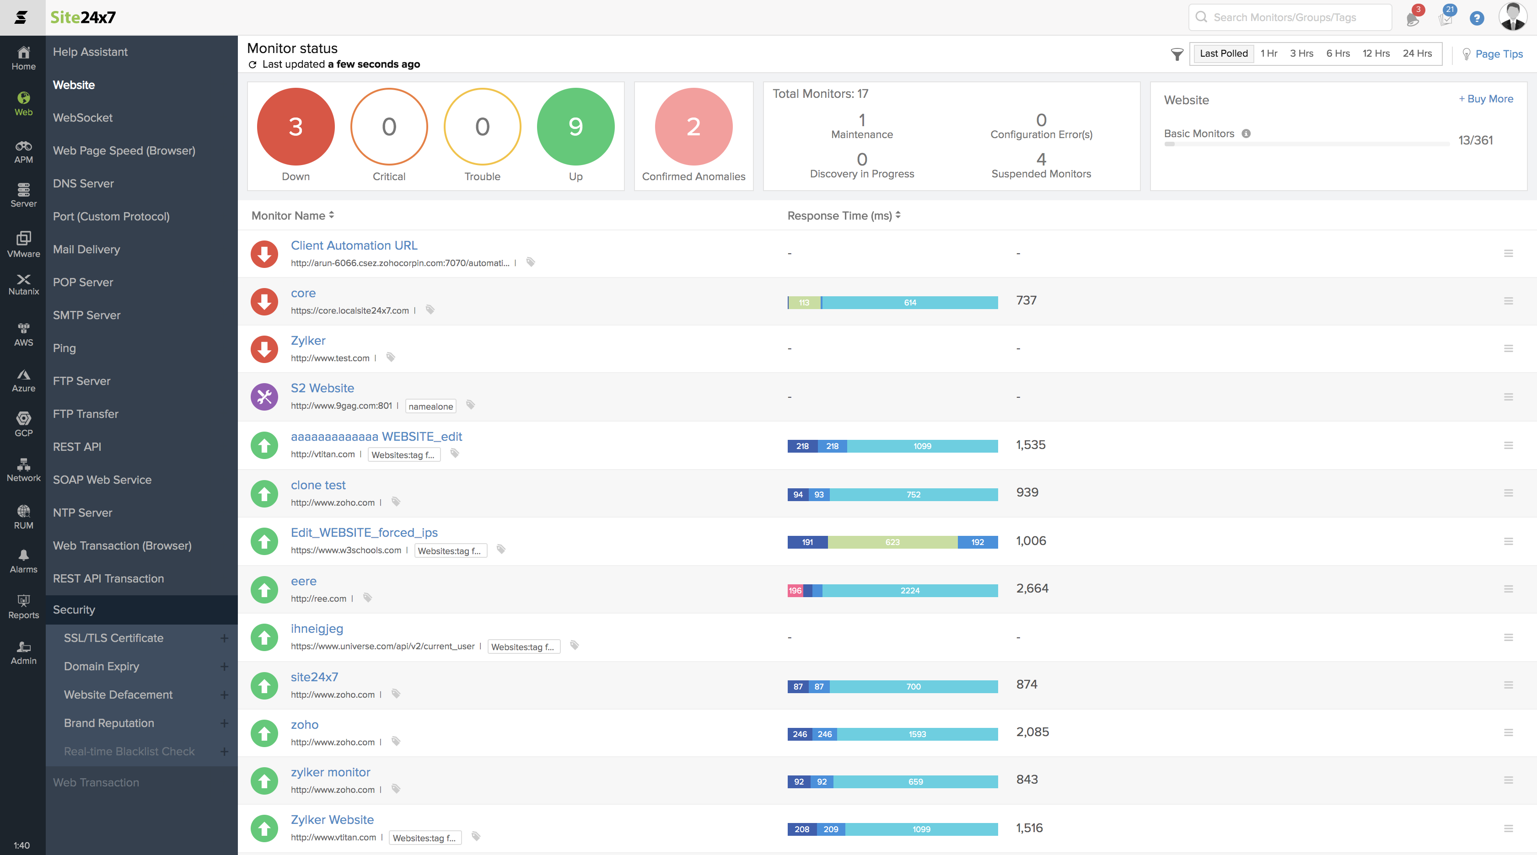Click the + Buy More link
The width and height of the screenshot is (1537, 855).
(1486, 99)
